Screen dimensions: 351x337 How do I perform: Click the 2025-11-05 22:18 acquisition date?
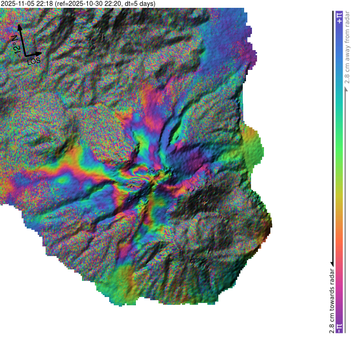point(27,4)
